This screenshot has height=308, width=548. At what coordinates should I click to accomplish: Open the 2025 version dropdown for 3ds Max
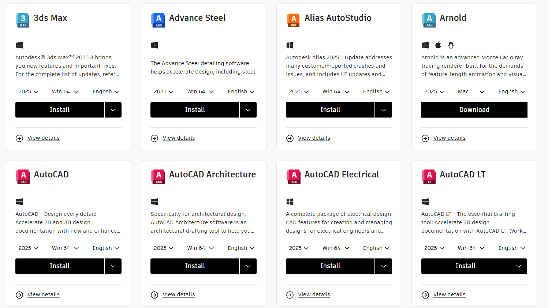[x=28, y=91]
